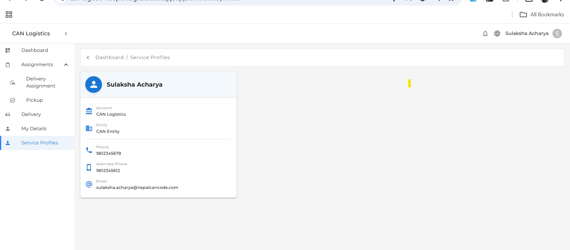Viewport: 570px width, 250px height.
Task: Click the Dashboard breadcrumb link
Action: pos(109,58)
